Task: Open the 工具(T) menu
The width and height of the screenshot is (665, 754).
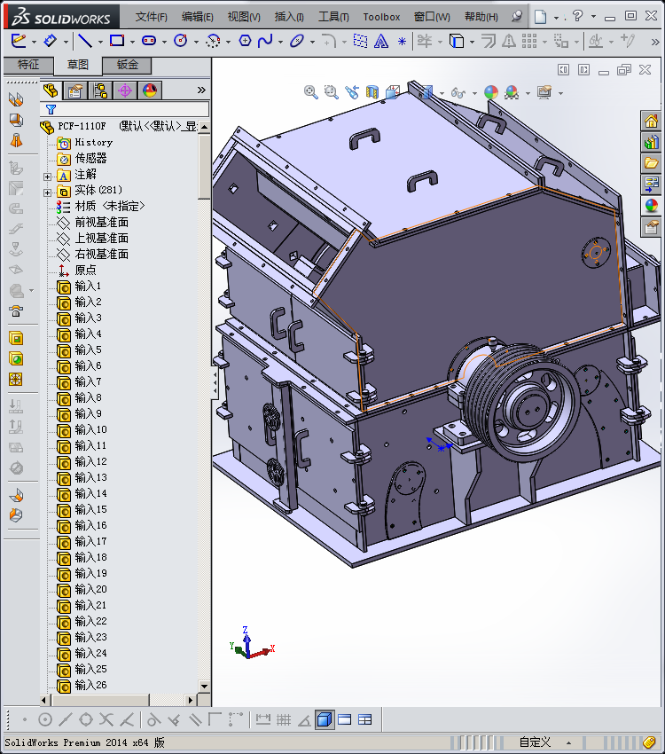Action: (x=333, y=17)
